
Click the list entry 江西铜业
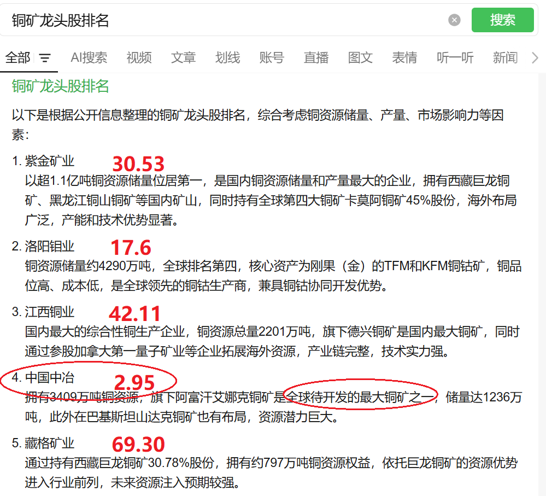click(x=49, y=312)
